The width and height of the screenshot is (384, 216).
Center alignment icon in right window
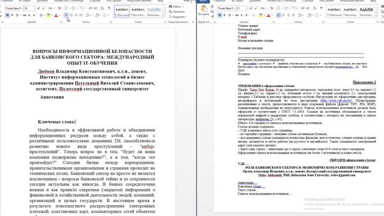[284, 15]
